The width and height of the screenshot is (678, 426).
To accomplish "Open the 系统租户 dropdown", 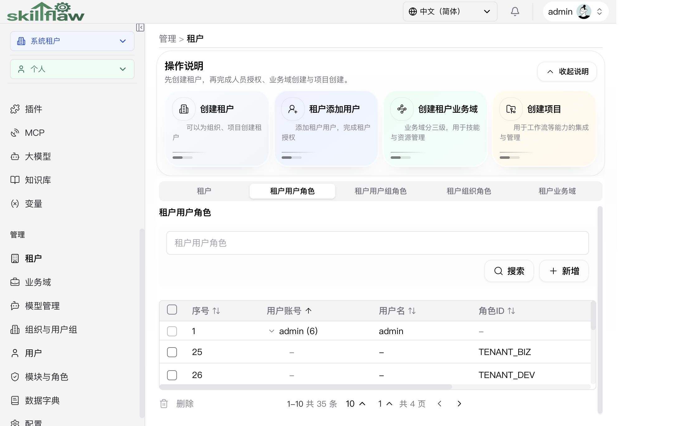I will pos(72,41).
